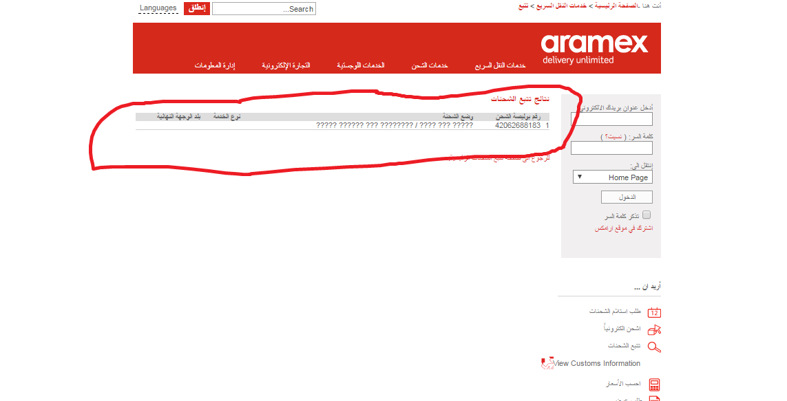Click the calendar icon beside طلب استلام الشحنات

tap(654, 312)
